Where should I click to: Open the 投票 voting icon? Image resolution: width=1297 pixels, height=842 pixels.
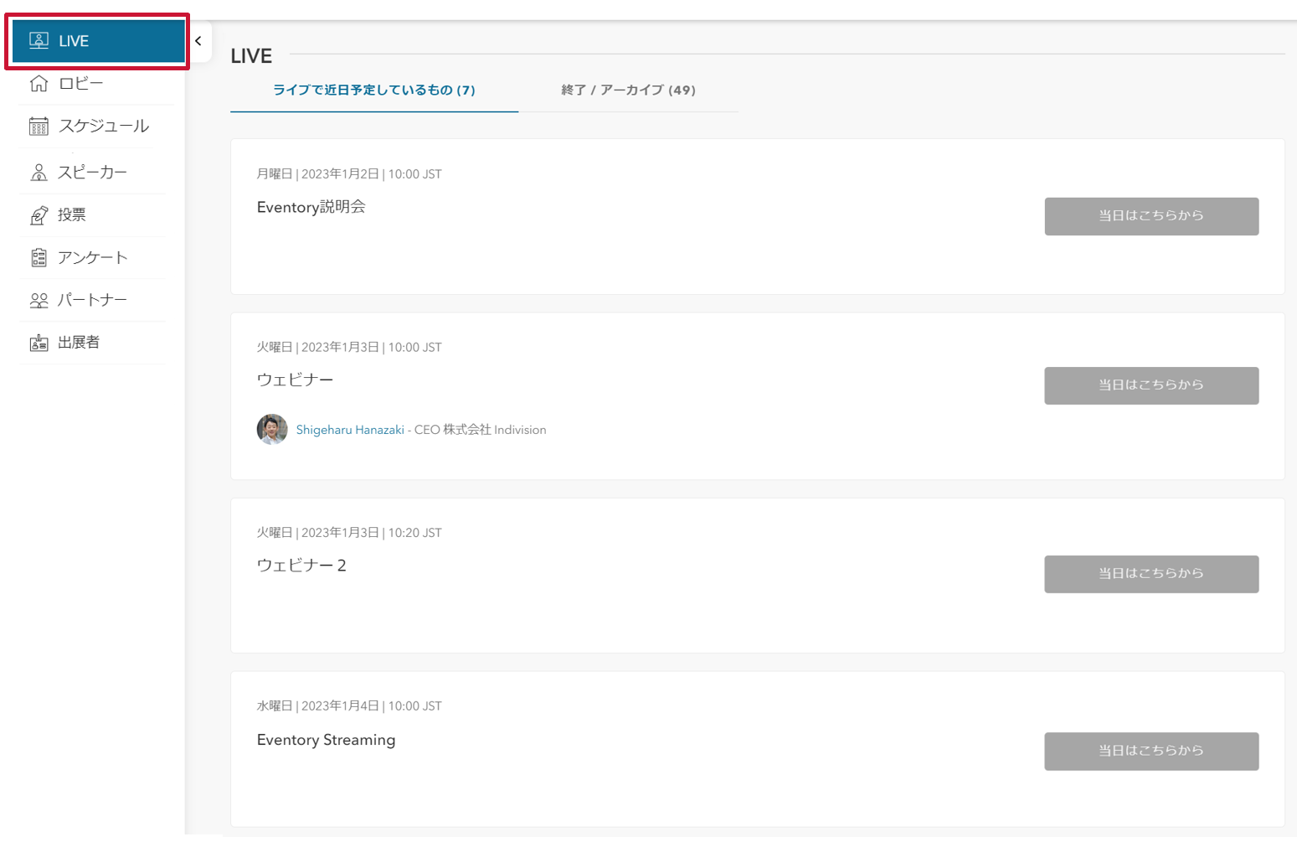39,215
